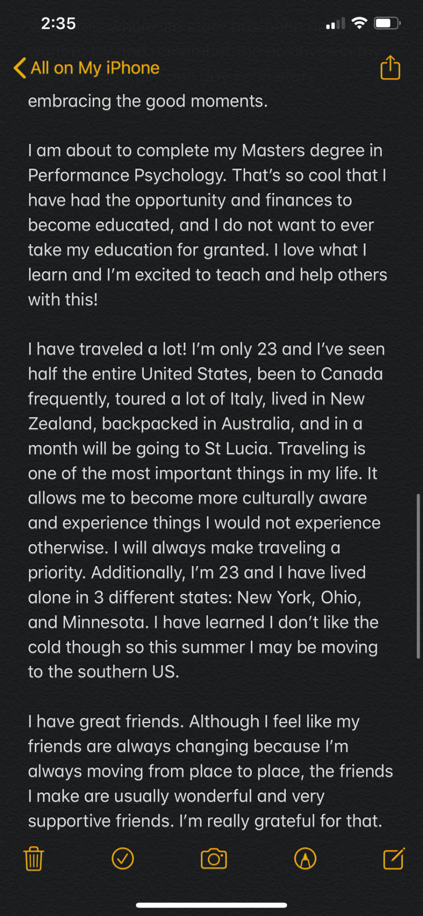Tap the 'I have great friends' paragraph
The height and width of the screenshot is (916, 423).
tap(210, 771)
